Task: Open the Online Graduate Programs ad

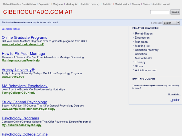Action: point(25,37)
